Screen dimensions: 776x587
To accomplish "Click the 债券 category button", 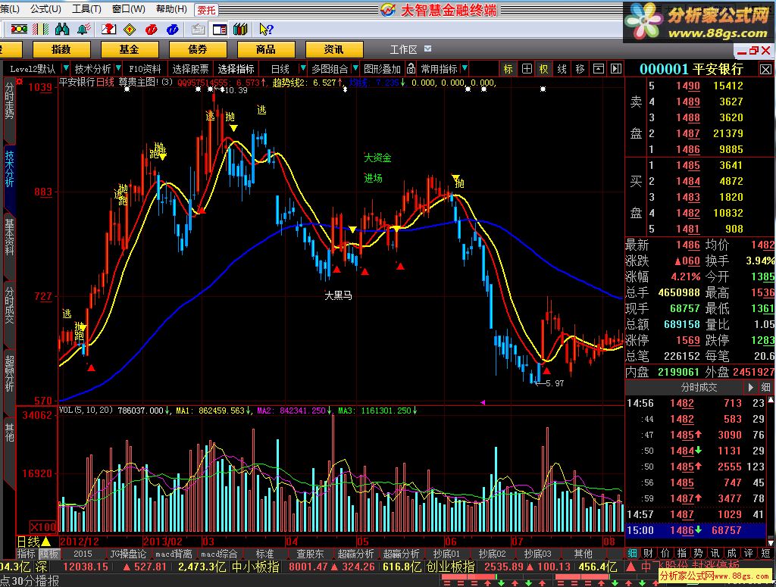I will pyautogui.click(x=198, y=49).
